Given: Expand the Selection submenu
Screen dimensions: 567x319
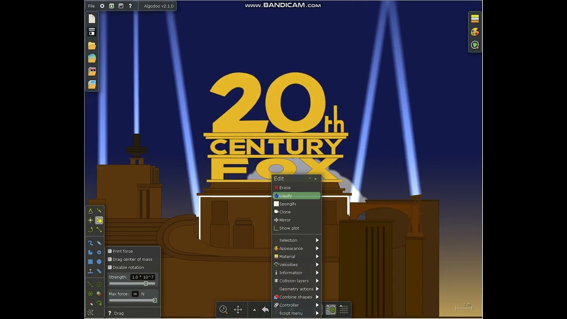Looking at the screenshot, I should (296, 240).
